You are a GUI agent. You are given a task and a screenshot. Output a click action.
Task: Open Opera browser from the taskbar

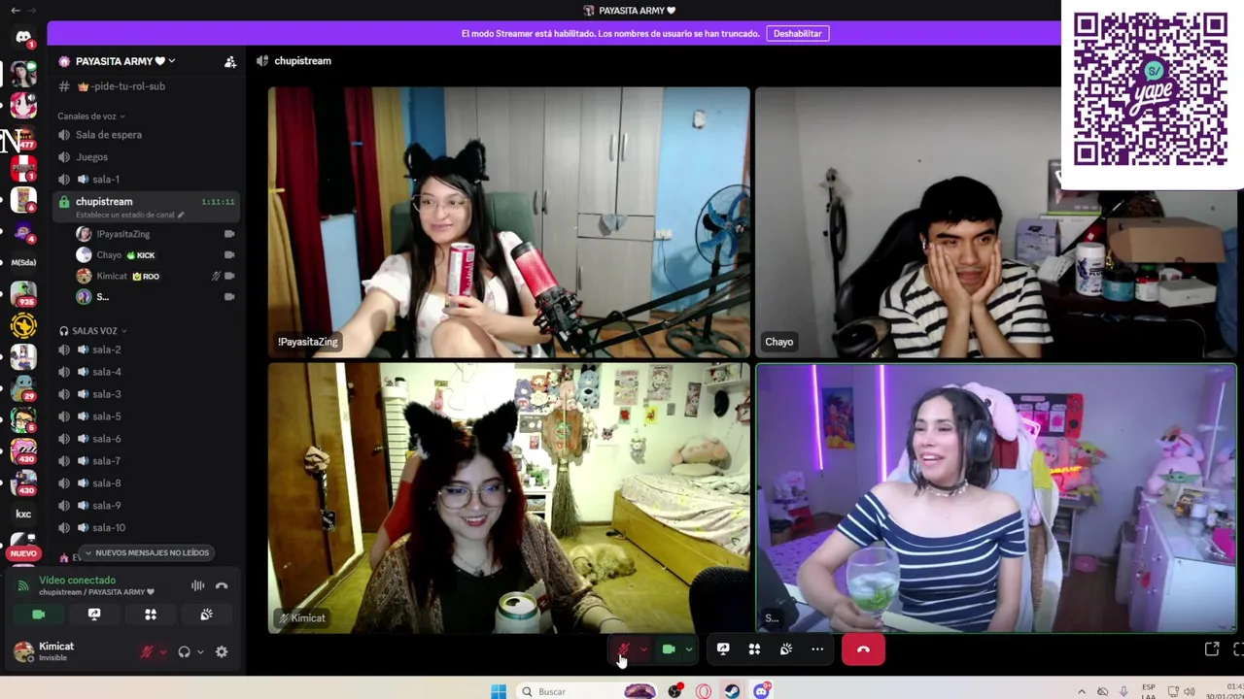703,691
